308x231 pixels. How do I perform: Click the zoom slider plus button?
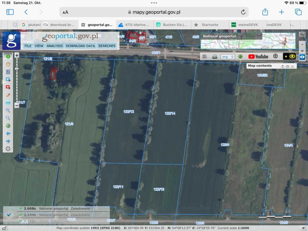click(x=17, y=55)
